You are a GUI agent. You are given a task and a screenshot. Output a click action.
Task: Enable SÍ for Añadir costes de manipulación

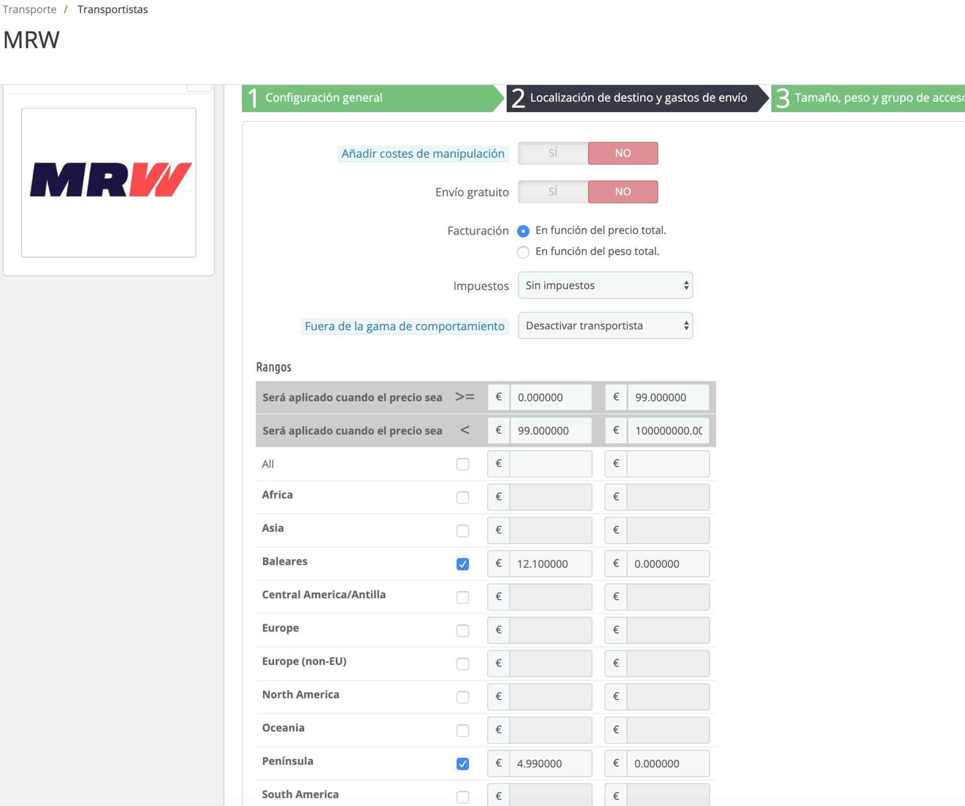click(x=553, y=153)
